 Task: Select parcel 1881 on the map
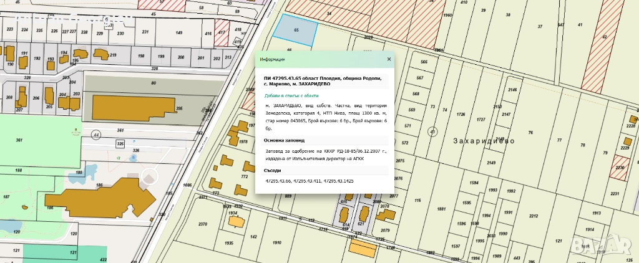coord(442,209)
